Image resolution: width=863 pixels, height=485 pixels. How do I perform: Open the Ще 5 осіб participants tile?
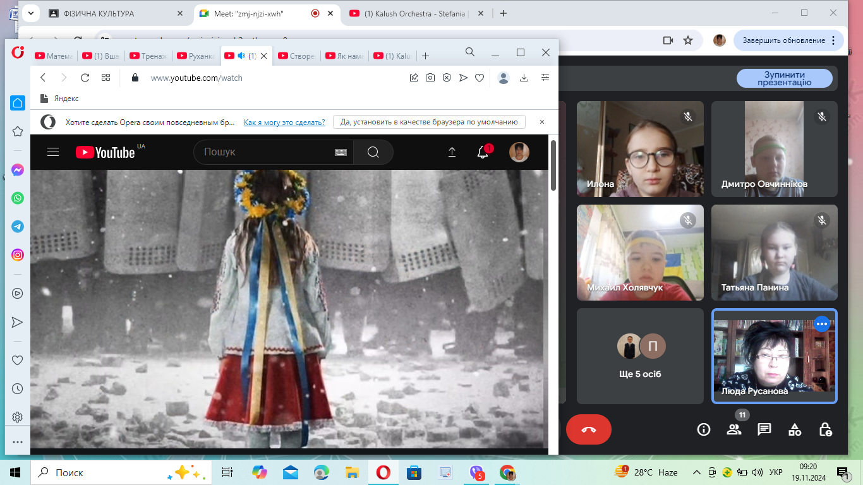(640, 356)
